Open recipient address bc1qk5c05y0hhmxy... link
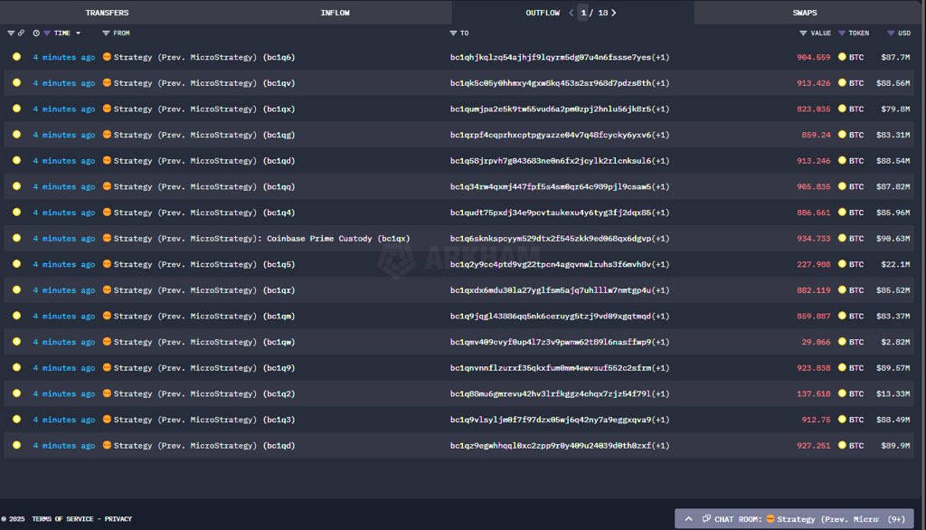Screen dimensions: 926x530 (551, 83)
